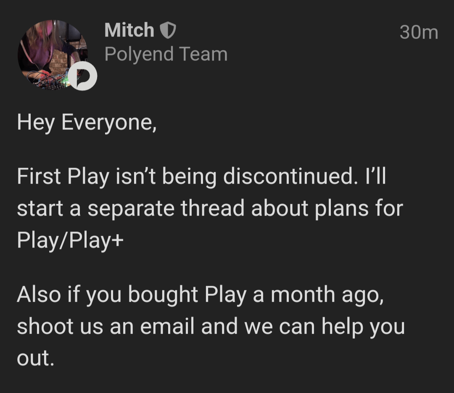454x393 pixels.
Task: Click the line Also if you bought Play
Action: tap(201, 295)
